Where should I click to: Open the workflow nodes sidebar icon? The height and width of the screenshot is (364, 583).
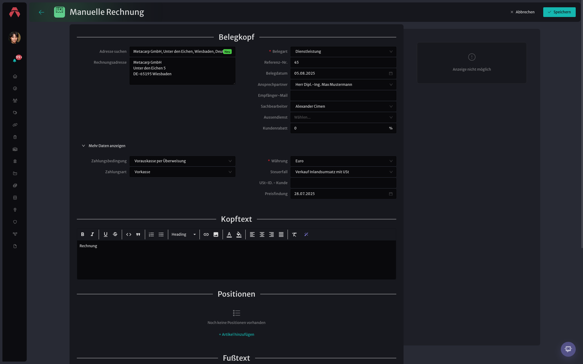click(x=15, y=234)
